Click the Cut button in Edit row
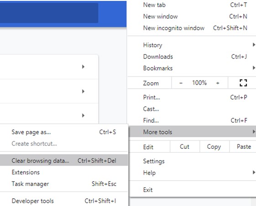256x206 pixels. pyautogui.click(x=184, y=146)
